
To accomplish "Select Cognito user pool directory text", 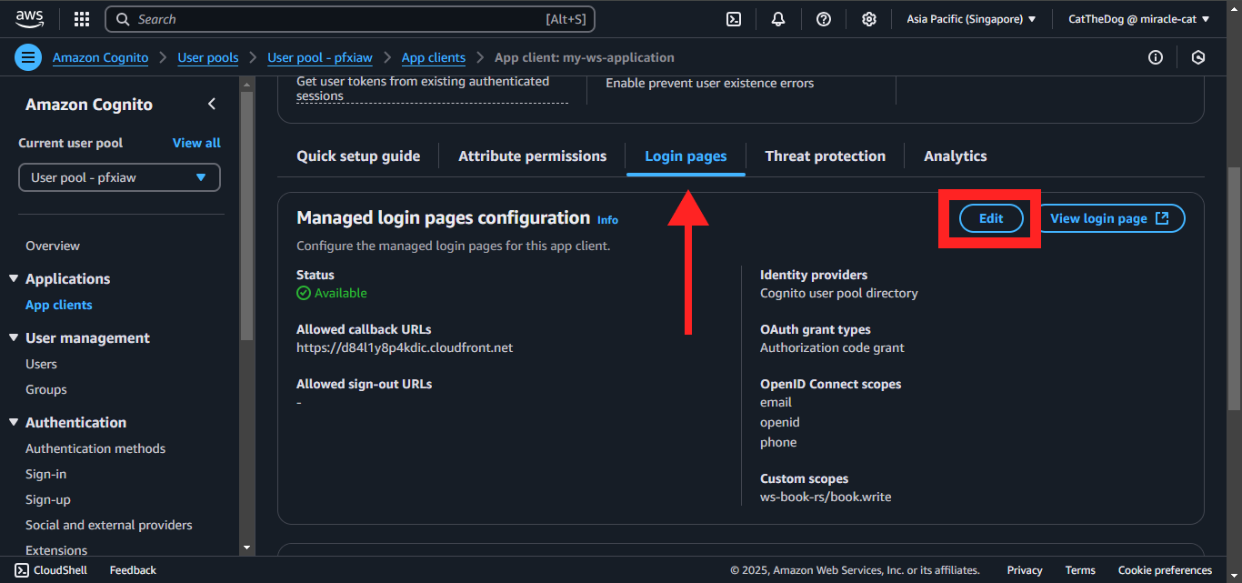I will (x=839, y=293).
